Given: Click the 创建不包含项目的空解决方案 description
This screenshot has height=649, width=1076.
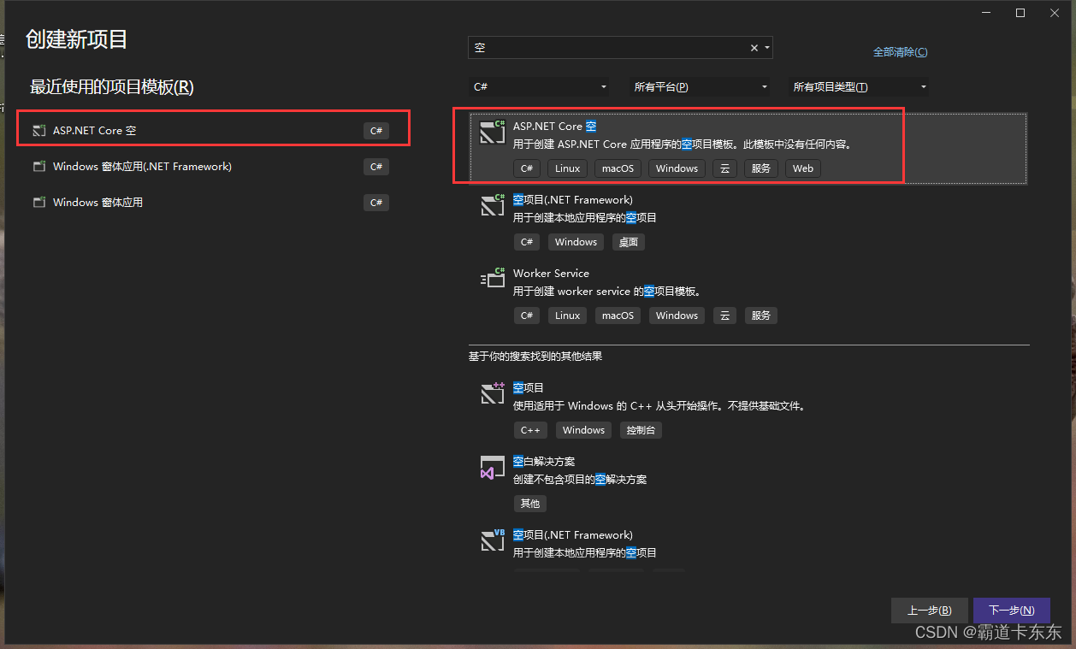Looking at the screenshot, I should pyautogui.click(x=580, y=480).
